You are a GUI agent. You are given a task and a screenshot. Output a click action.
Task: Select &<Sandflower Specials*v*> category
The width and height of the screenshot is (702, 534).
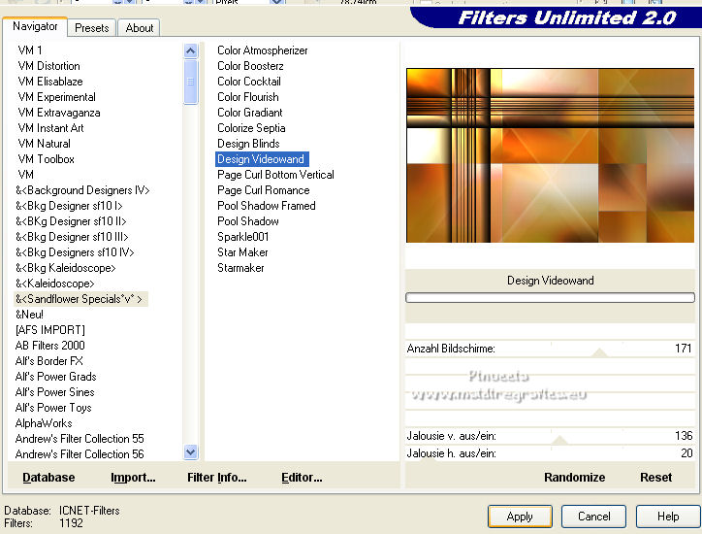pos(80,299)
